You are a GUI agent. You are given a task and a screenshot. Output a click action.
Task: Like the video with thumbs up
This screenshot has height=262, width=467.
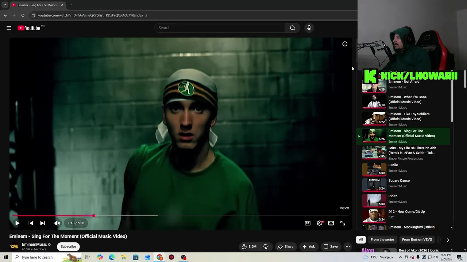click(x=249, y=246)
